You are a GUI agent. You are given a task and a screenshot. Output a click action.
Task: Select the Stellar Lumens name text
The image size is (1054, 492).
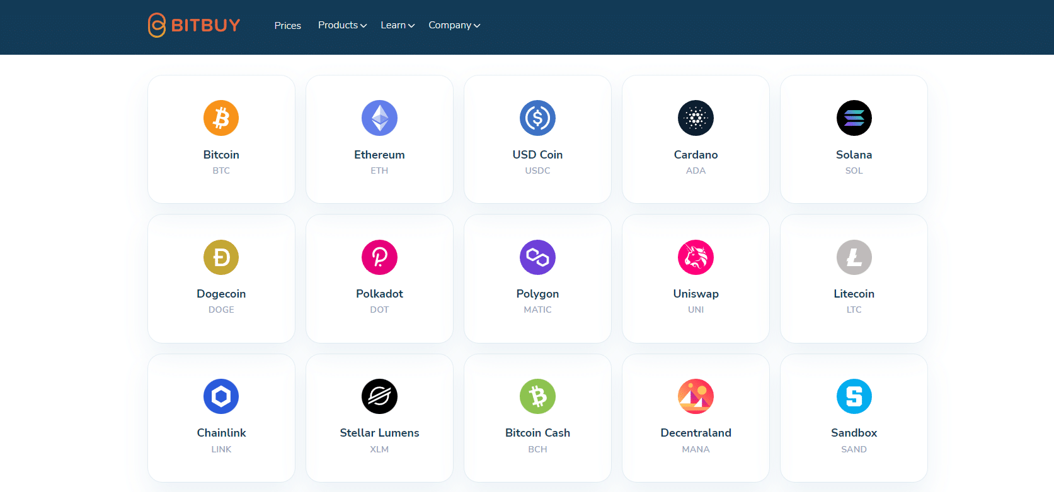[379, 433]
